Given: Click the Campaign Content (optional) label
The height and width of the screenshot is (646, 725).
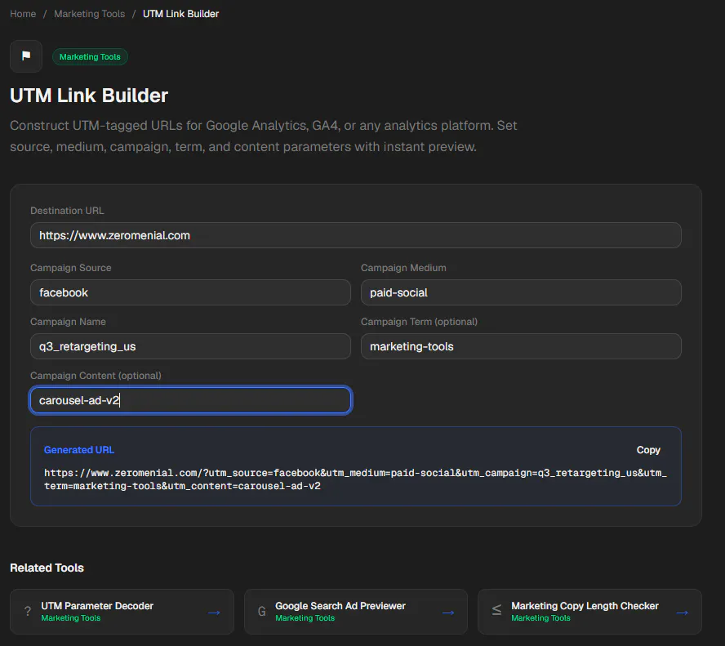Looking at the screenshot, I should click(96, 376).
